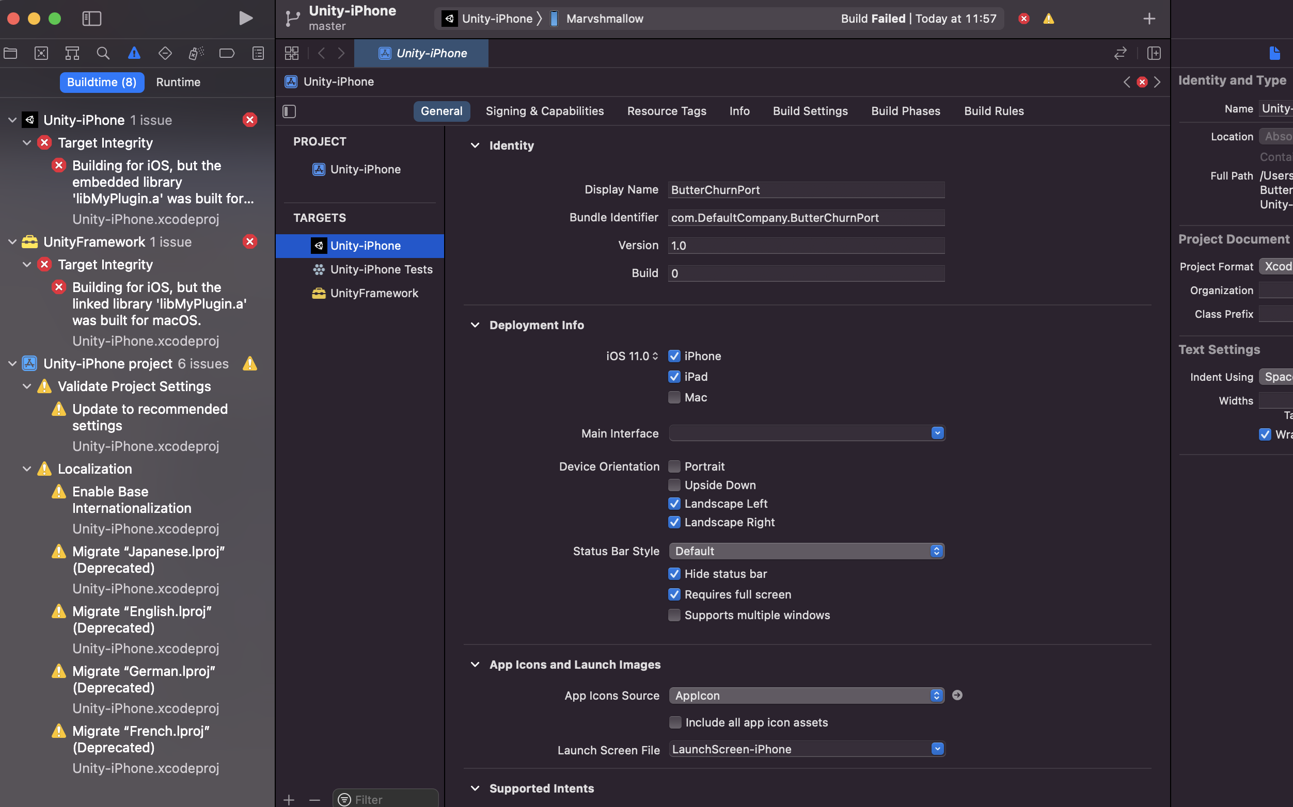Viewport: 1293px width, 807px height.
Task: Enable Portrait device orientation
Action: click(674, 466)
